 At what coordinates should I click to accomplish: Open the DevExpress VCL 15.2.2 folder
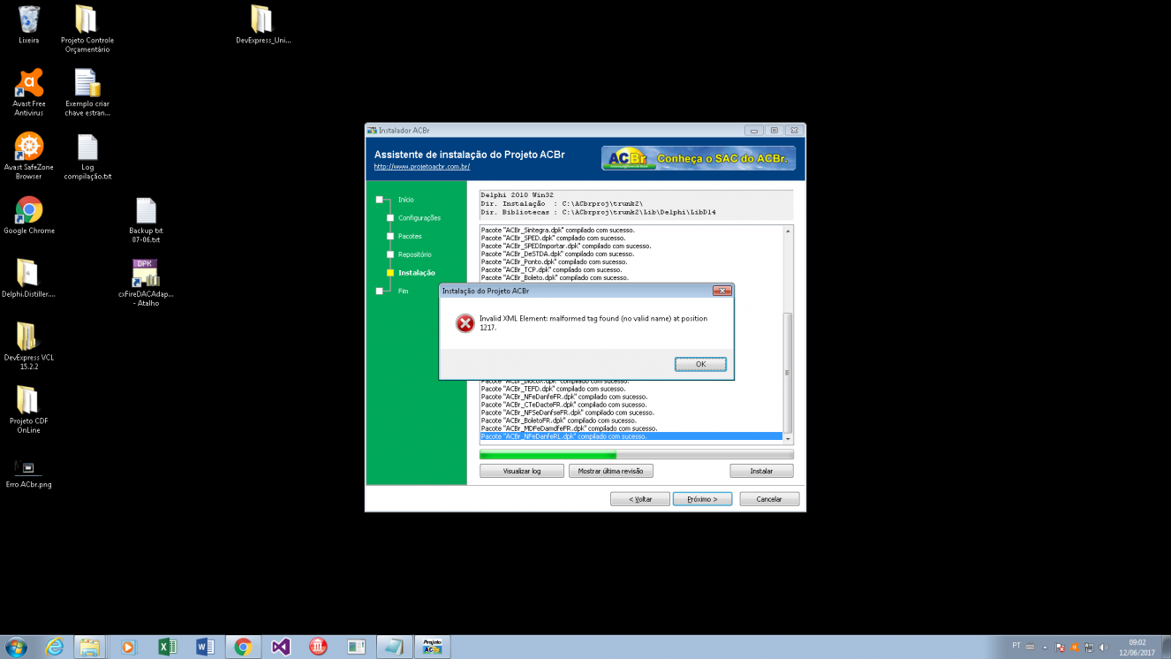coord(29,346)
